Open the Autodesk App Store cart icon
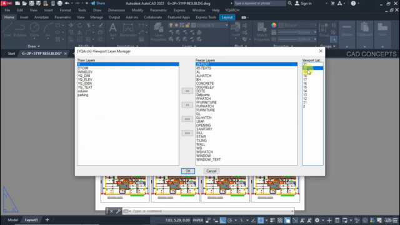The image size is (400, 225). point(332,3)
